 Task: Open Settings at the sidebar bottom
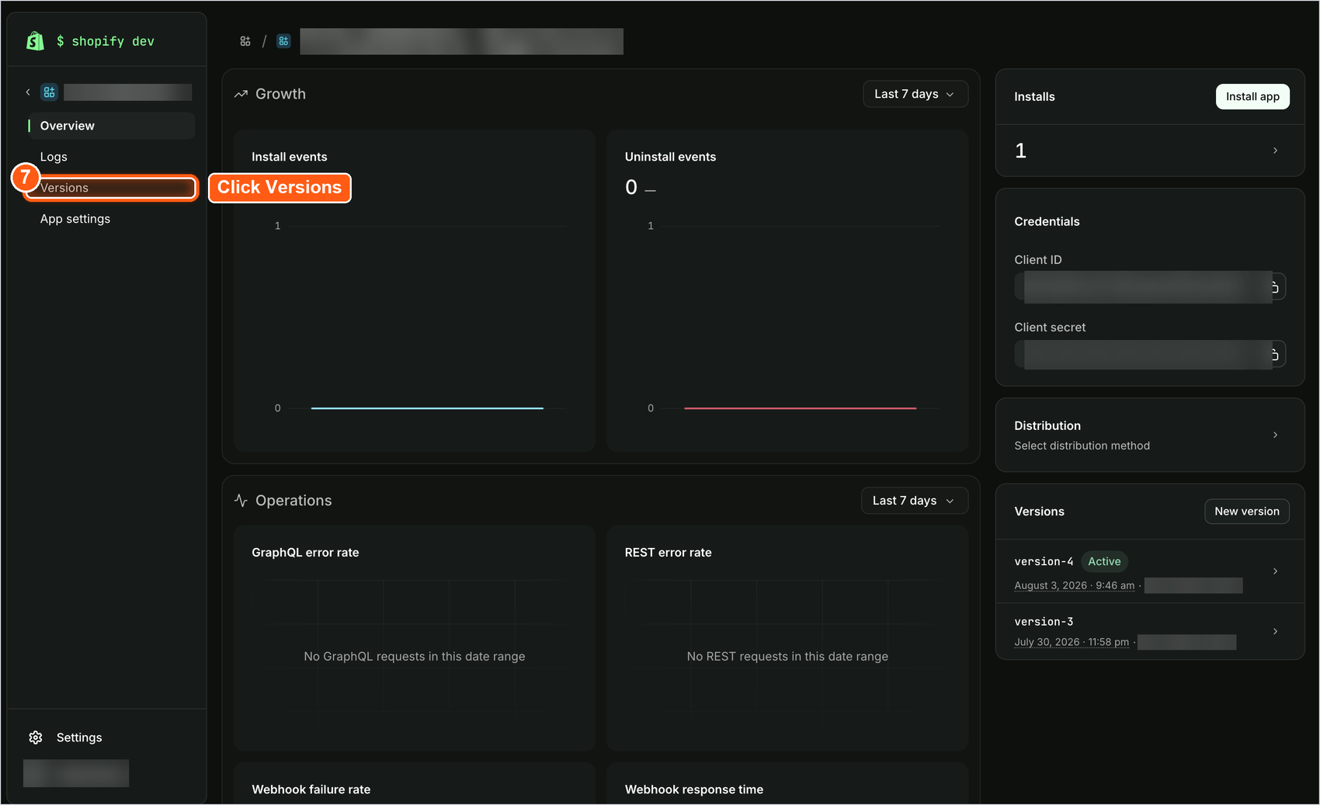(79, 737)
